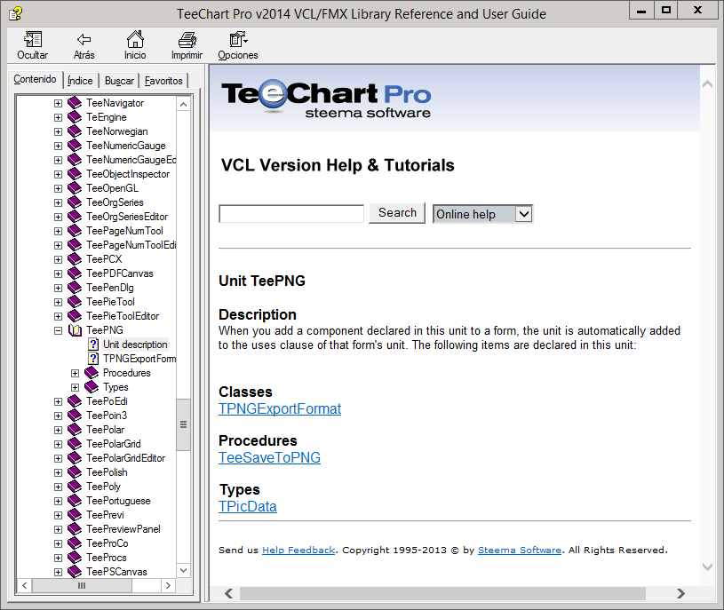This screenshot has height=610, width=724.
Task: Click the Imprimir printer icon
Action: click(x=187, y=40)
